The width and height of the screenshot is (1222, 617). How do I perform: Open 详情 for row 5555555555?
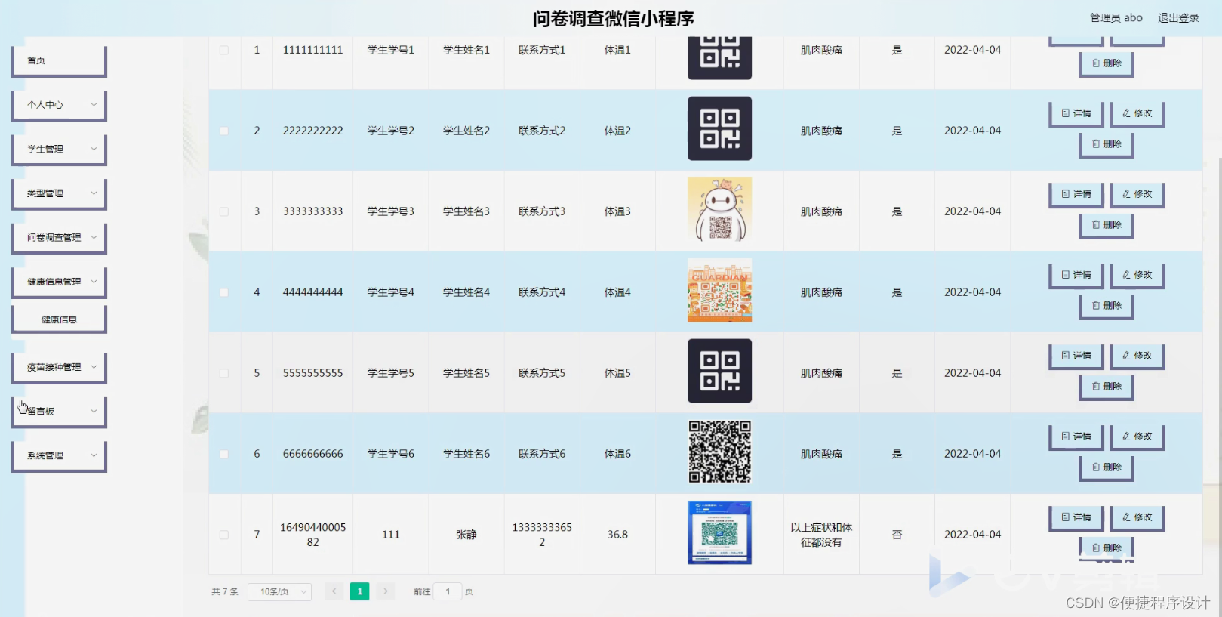point(1076,356)
